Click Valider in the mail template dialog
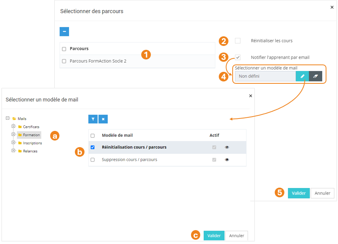 (x=214, y=236)
